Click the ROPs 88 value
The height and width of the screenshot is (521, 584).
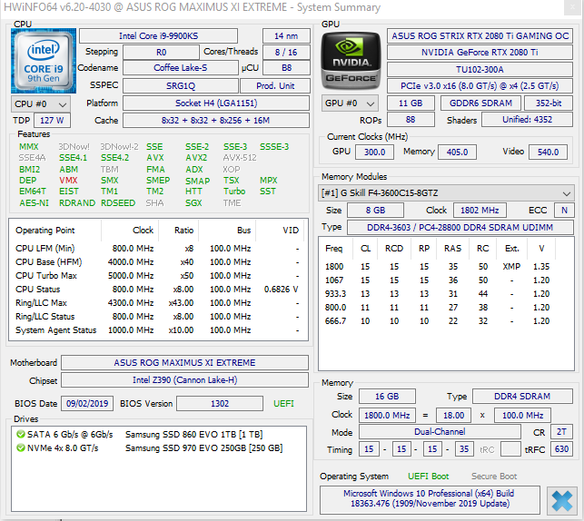(411, 120)
